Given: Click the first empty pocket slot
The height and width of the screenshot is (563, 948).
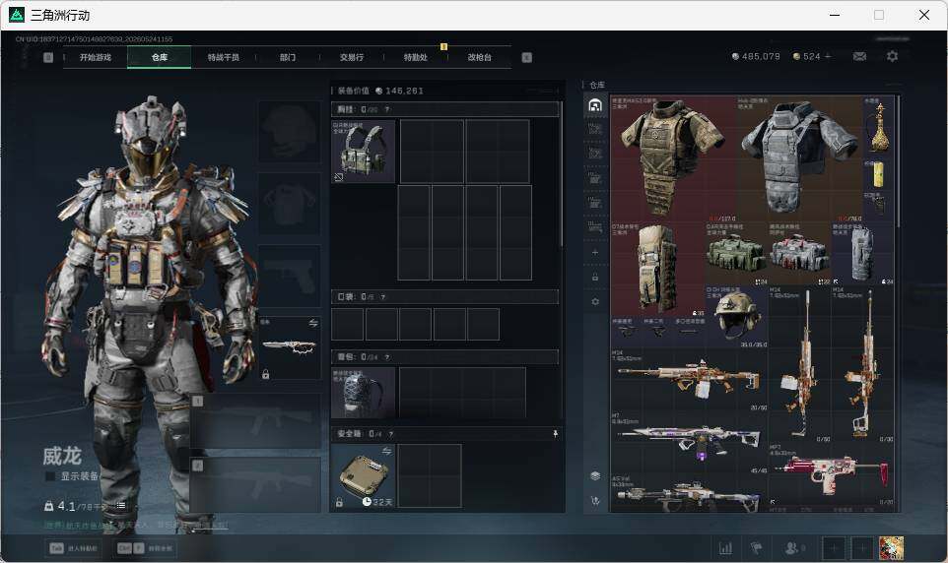Looking at the screenshot, I should pos(348,325).
